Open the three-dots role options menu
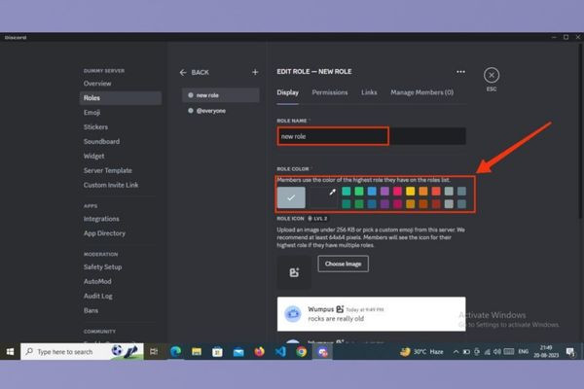The image size is (584, 389). (x=460, y=71)
